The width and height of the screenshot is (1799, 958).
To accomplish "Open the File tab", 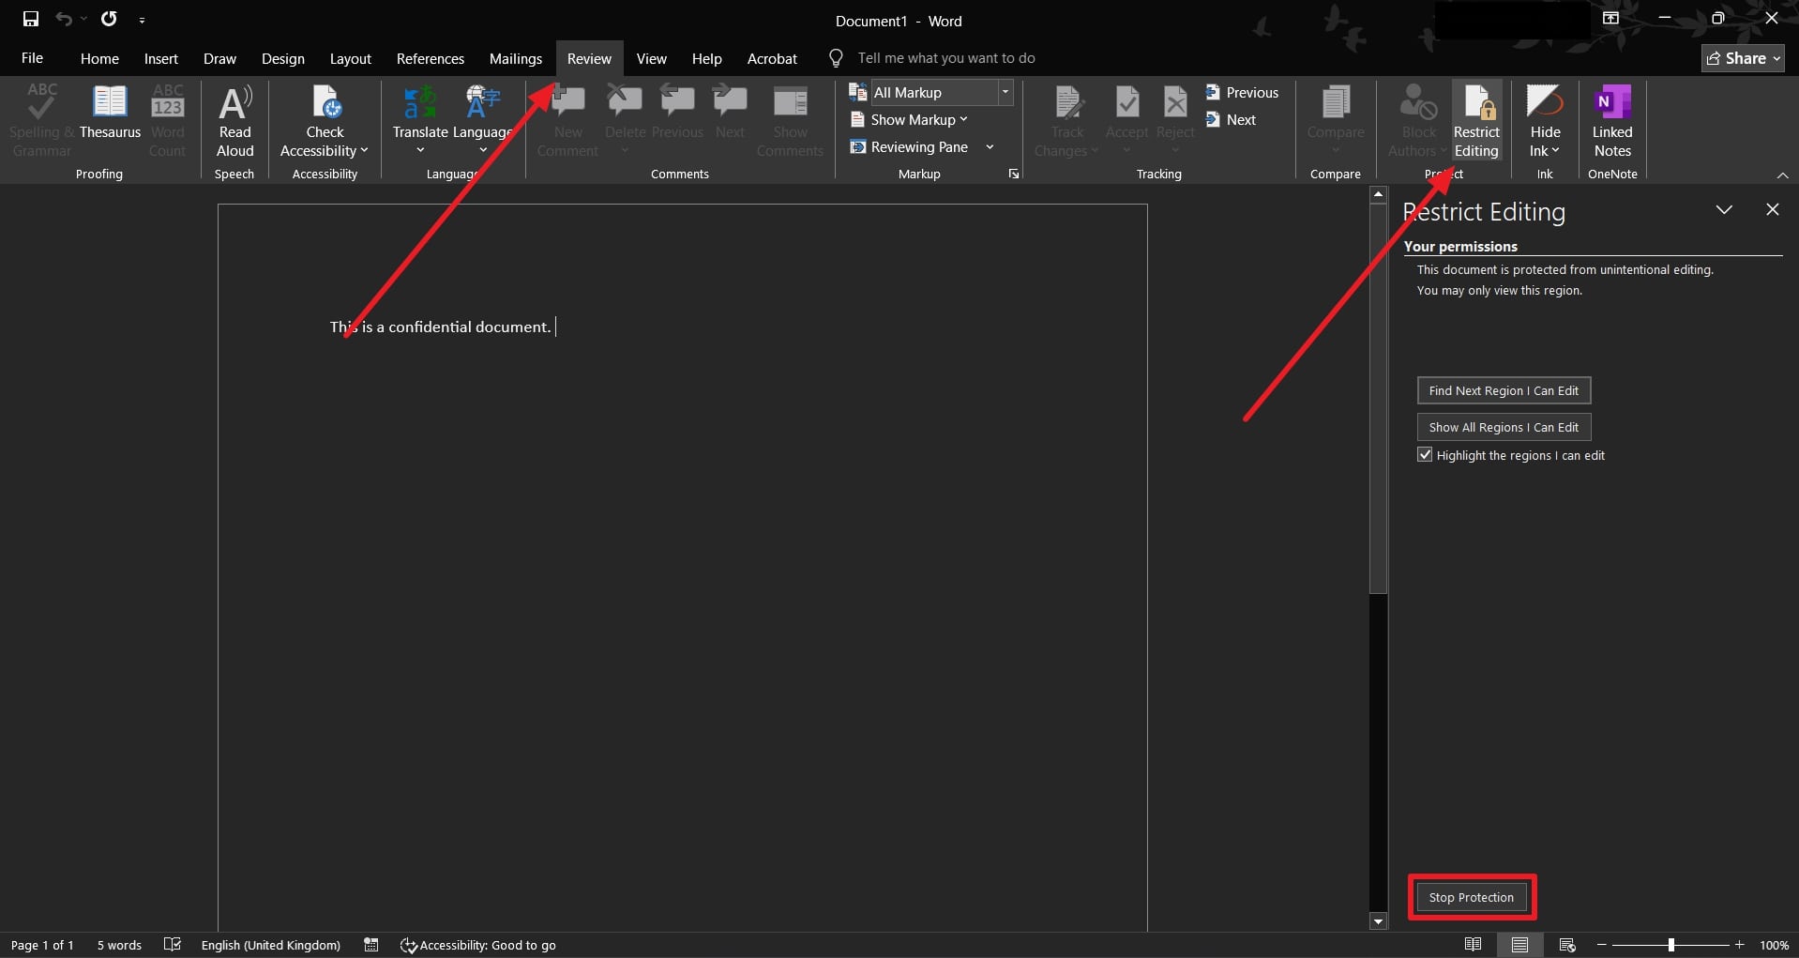I will [x=32, y=58].
